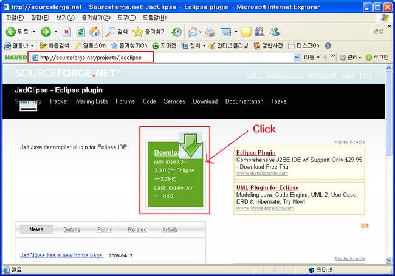Click the round gray icon after 디스크On

(x=328, y=45)
